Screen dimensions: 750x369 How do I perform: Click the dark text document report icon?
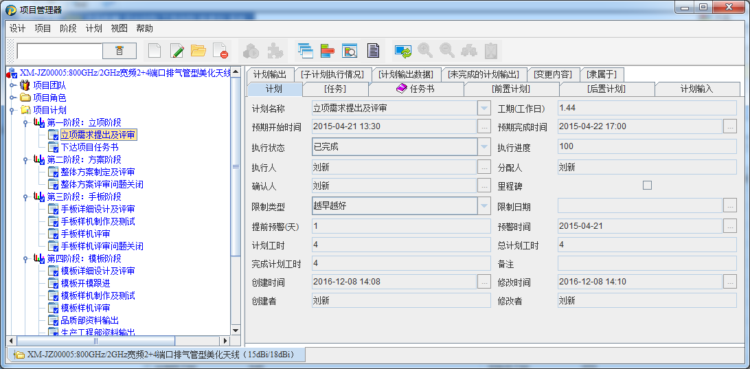[373, 50]
